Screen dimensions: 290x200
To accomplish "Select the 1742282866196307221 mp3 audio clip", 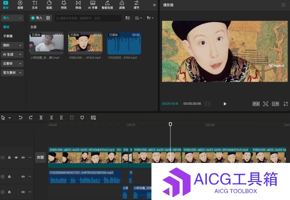I will (x=85, y=177).
